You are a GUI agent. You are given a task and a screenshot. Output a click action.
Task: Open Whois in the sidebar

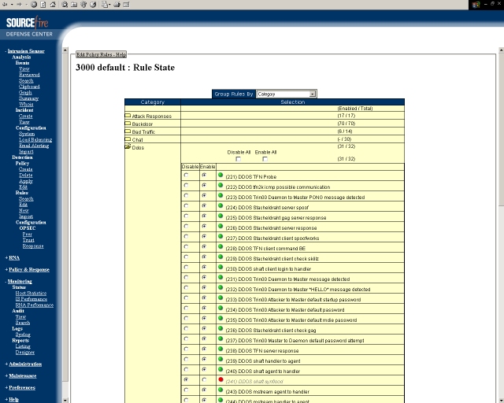click(x=26, y=104)
